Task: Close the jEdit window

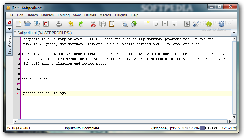Action: click(230, 7)
